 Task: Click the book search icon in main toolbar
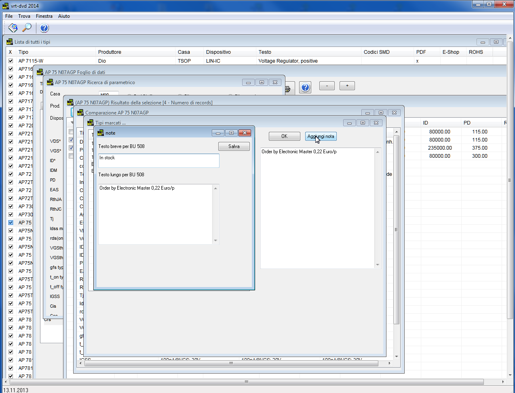[13, 28]
